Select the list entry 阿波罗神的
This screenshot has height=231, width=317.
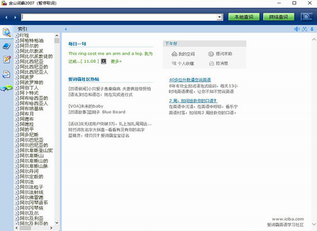point(32,82)
